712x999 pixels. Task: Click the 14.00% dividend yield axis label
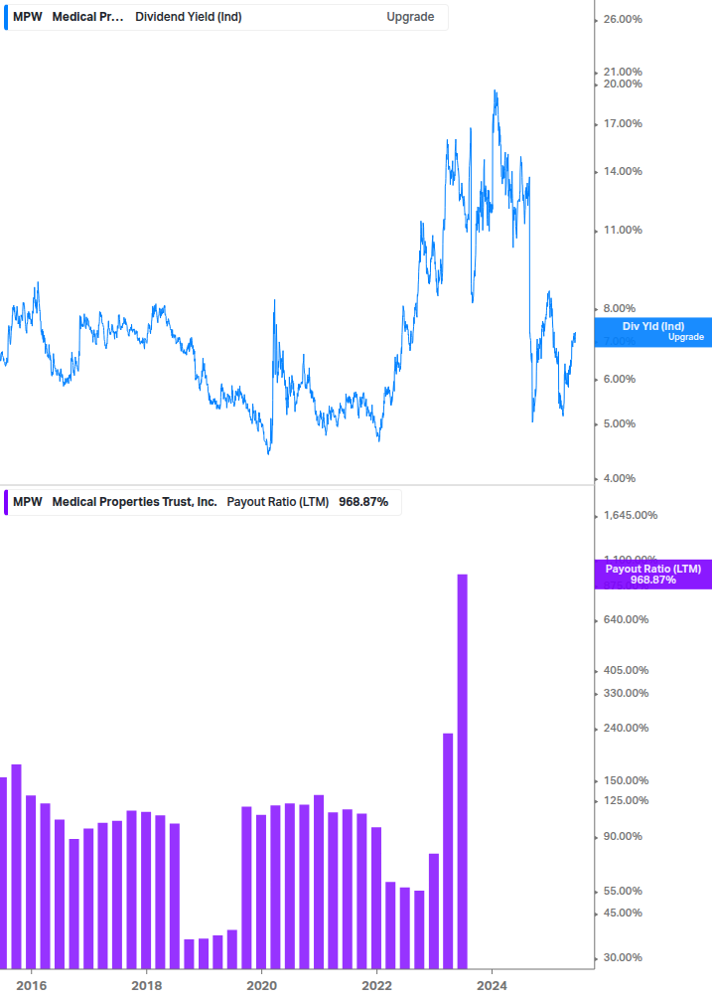click(x=623, y=171)
